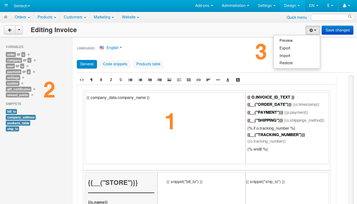The image size is (357, 204).
Task: Insert a link via toolbar icon
Action: [x=199, y=80]
